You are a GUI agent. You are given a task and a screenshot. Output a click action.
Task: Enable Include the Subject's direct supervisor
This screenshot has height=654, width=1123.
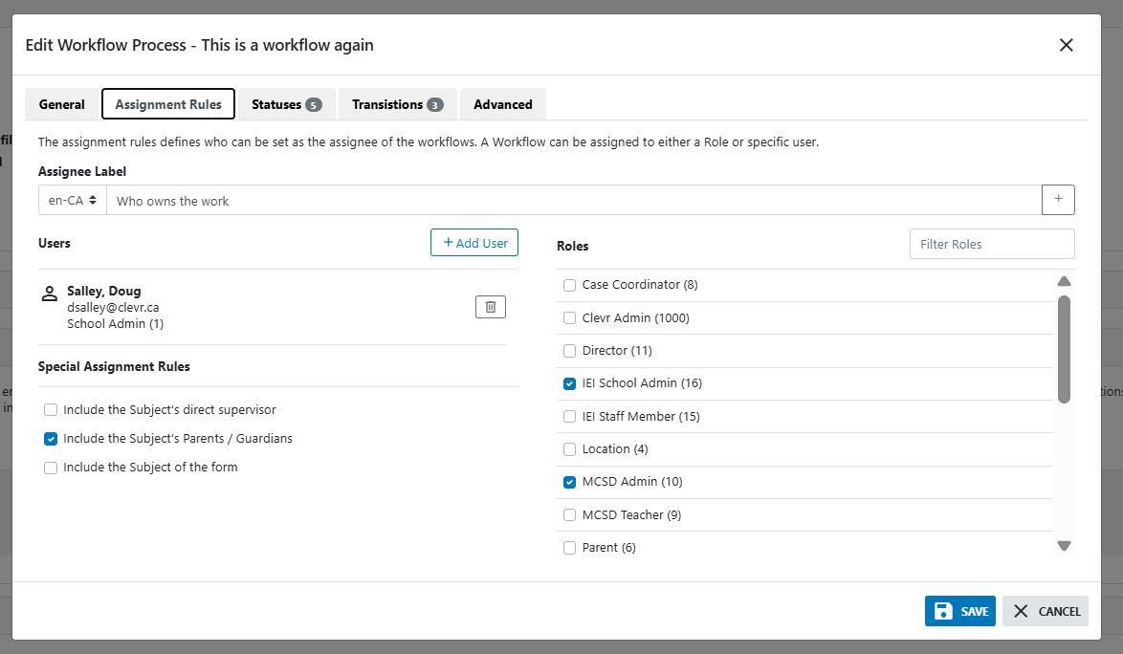tap(51, 410)
